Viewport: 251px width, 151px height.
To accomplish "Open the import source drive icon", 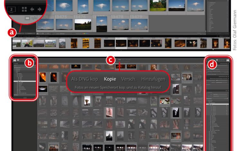I will click(14, 60).
